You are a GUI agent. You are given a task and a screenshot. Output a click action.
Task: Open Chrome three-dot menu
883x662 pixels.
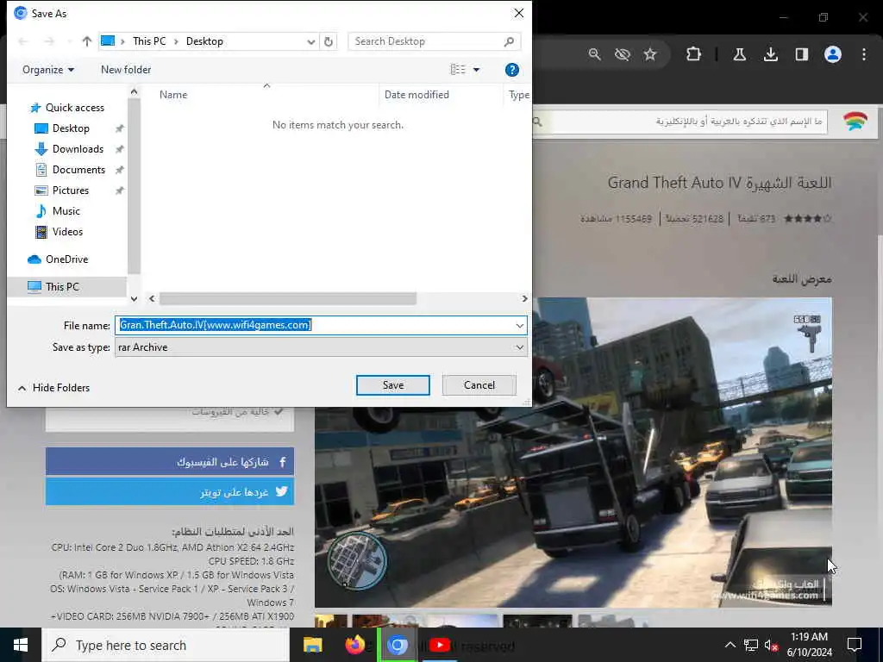[864, 54]
